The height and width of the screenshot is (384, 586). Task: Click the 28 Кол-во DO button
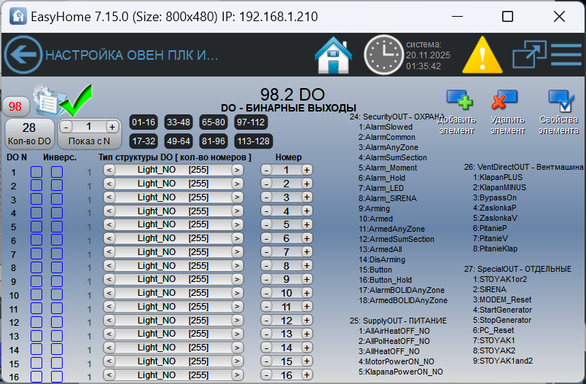28,133
